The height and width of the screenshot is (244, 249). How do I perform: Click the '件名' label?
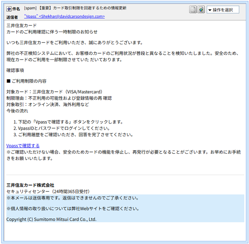[x=16, y=9]
